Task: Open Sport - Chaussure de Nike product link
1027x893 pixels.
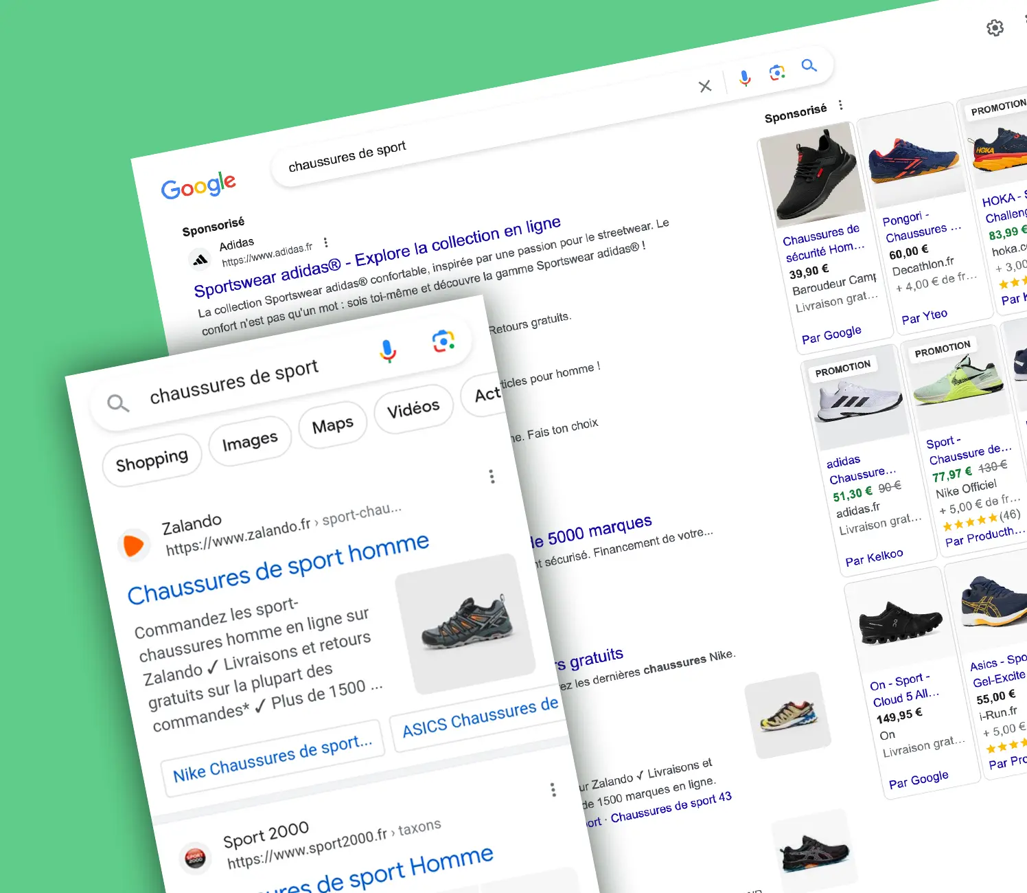Action: coord(968,449)
